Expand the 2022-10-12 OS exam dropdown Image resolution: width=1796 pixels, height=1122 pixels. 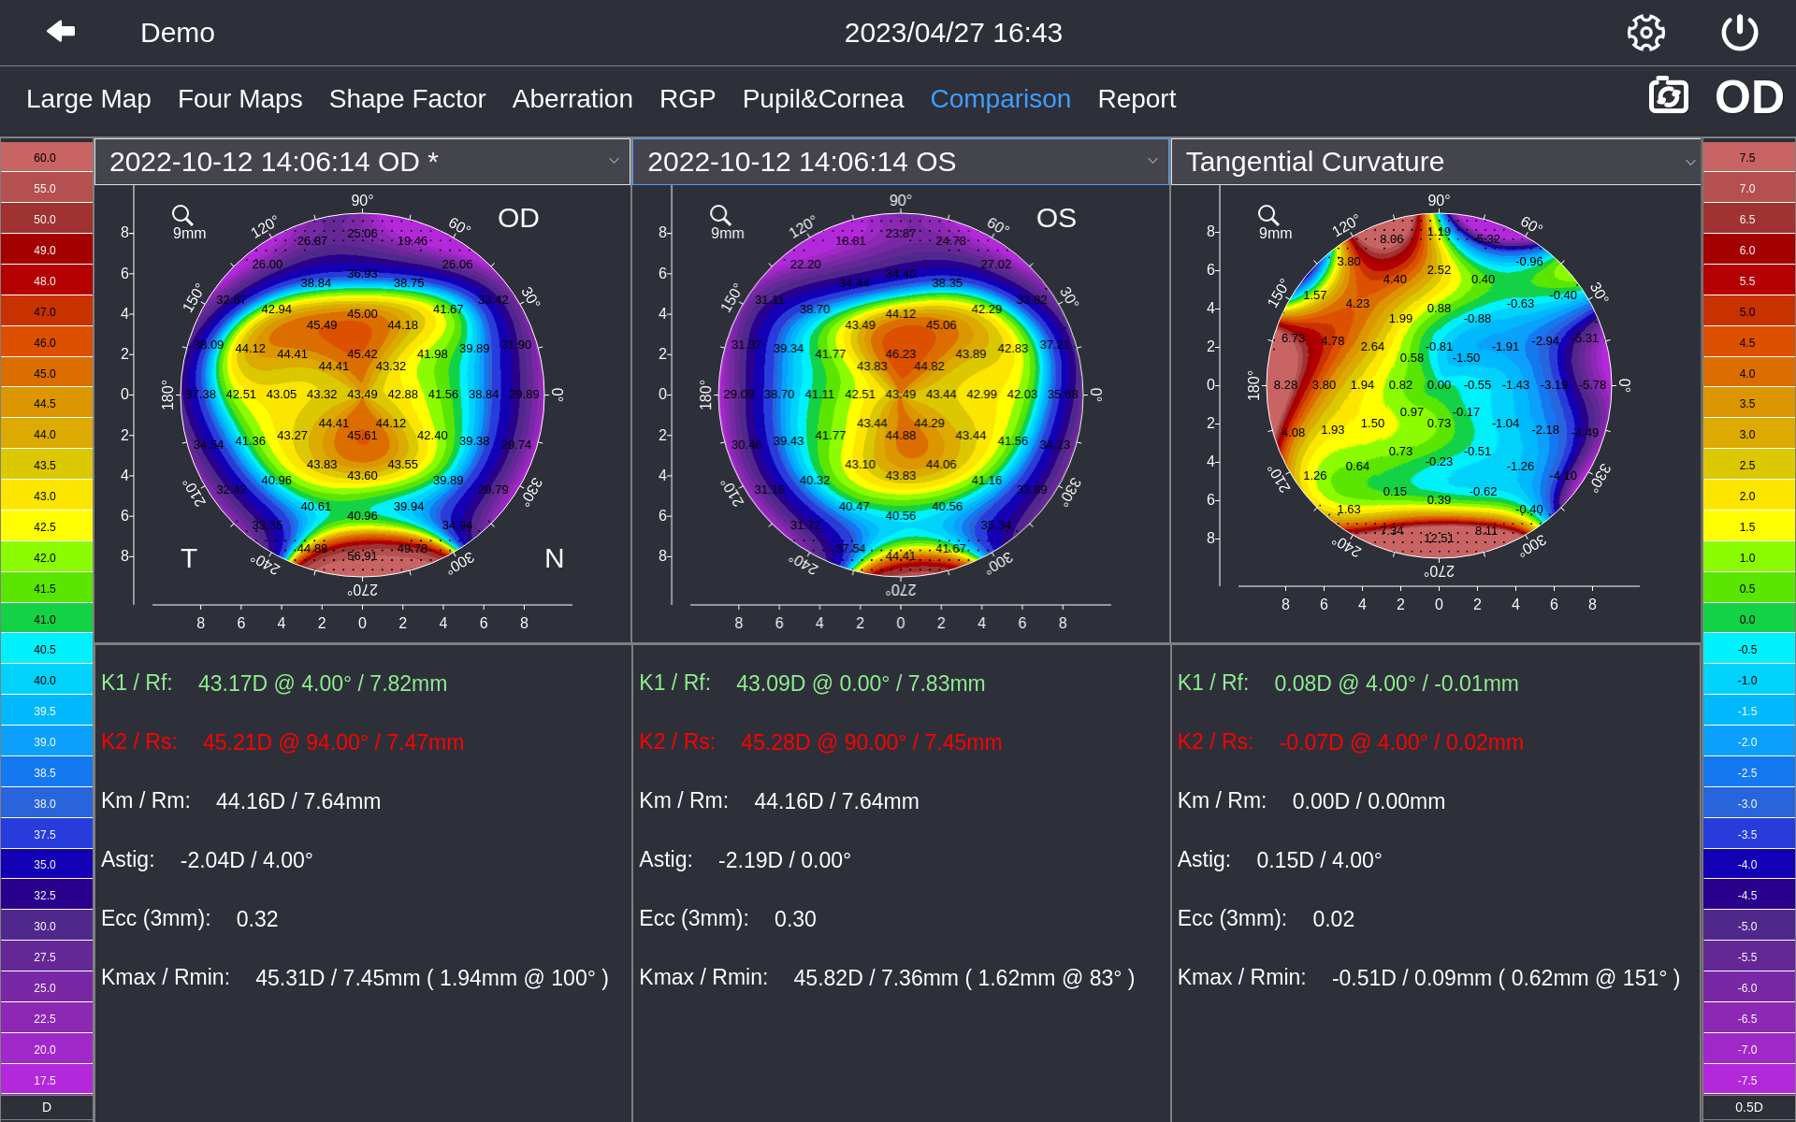901,162
